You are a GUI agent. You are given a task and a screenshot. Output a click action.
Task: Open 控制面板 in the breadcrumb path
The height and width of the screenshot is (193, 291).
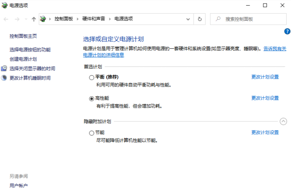click(64, 19)
